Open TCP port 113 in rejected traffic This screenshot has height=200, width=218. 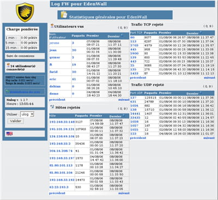(x=133, y=41)
